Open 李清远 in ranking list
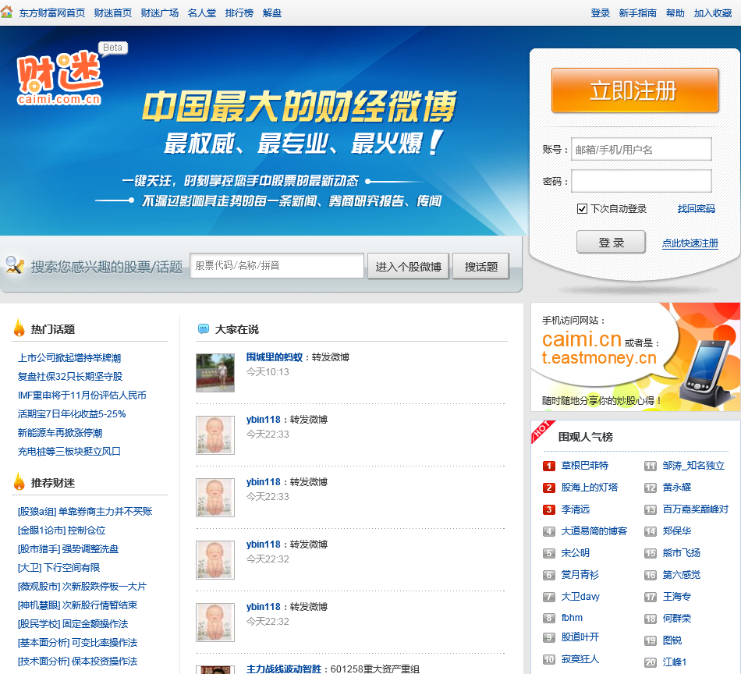 575,509
